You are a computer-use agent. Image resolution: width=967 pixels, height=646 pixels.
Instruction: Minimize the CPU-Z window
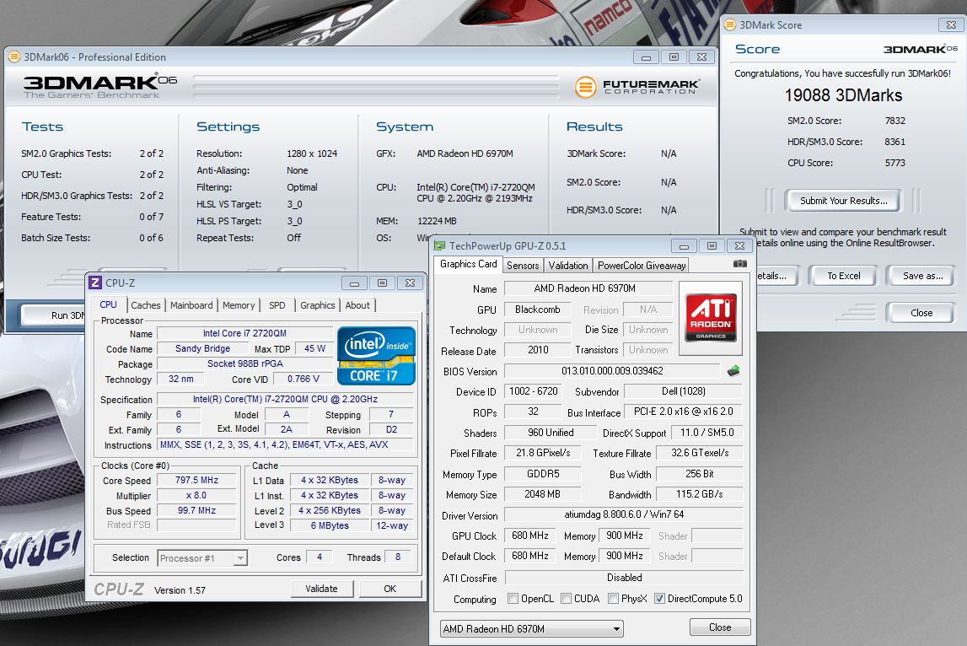pos(354,283)
